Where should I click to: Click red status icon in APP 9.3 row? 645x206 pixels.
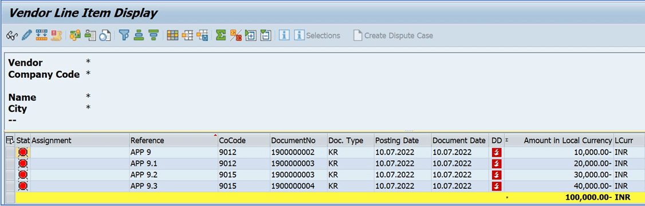coord(22,186)
